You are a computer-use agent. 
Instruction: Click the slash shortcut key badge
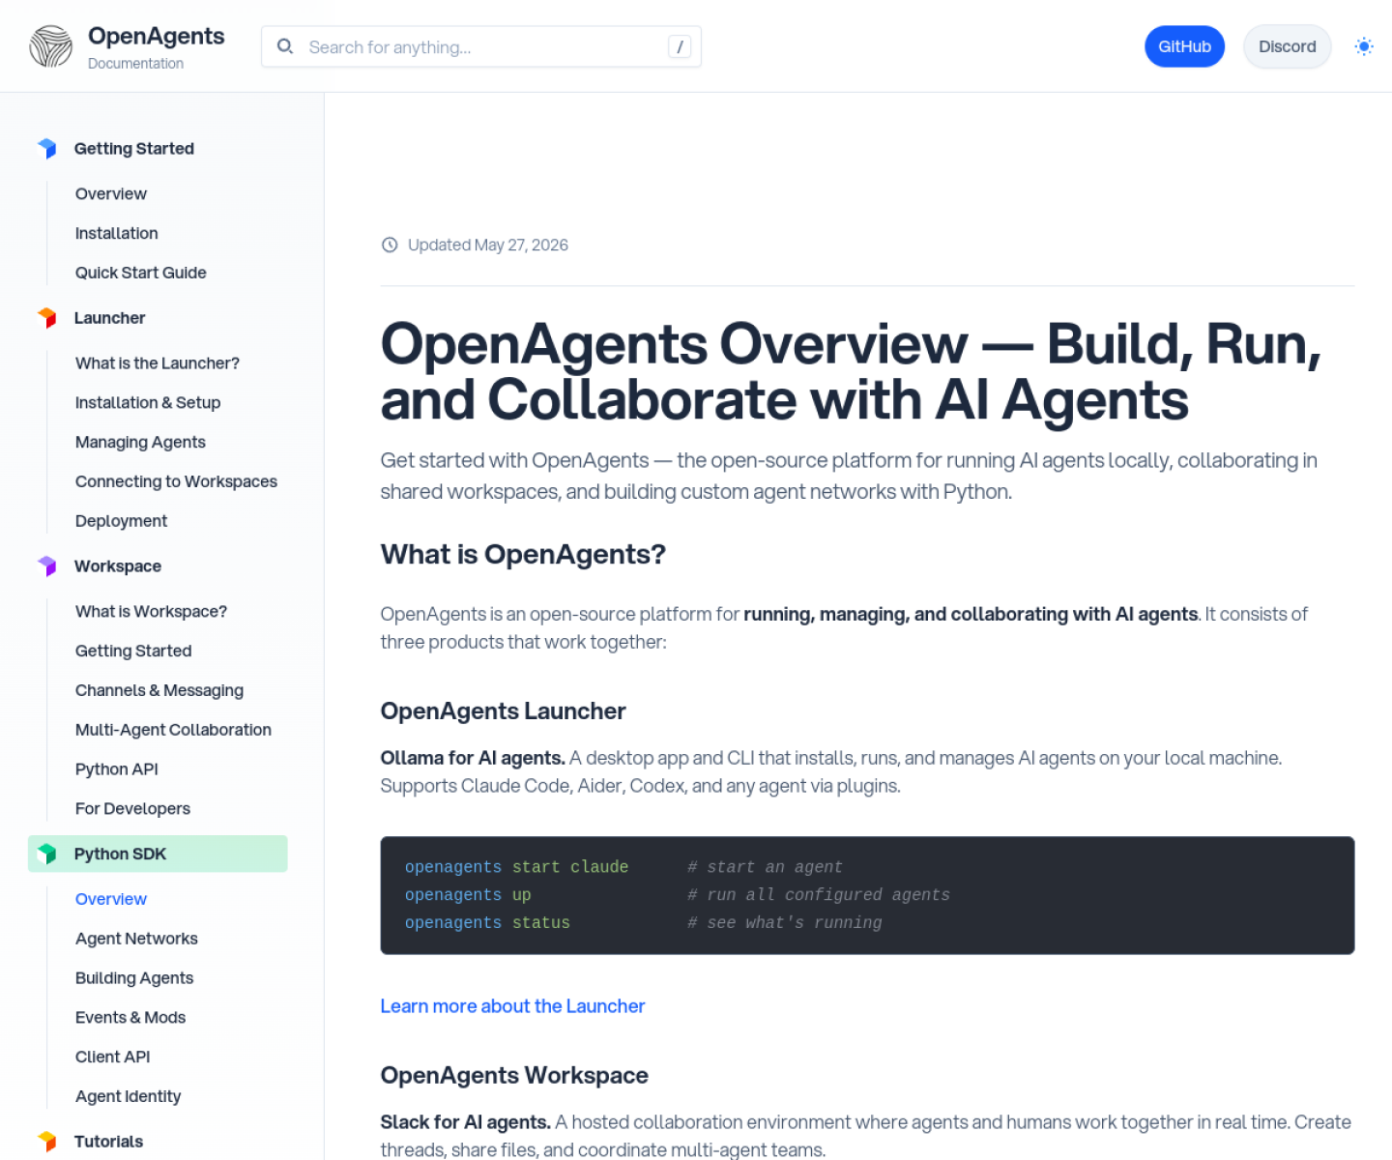tap(680, 46)
